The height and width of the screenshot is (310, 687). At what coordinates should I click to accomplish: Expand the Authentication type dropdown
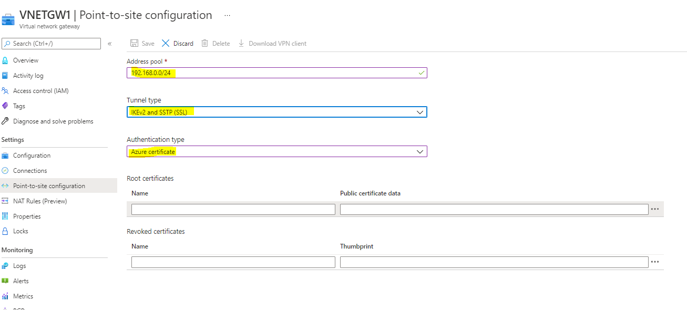click(419, 151)
